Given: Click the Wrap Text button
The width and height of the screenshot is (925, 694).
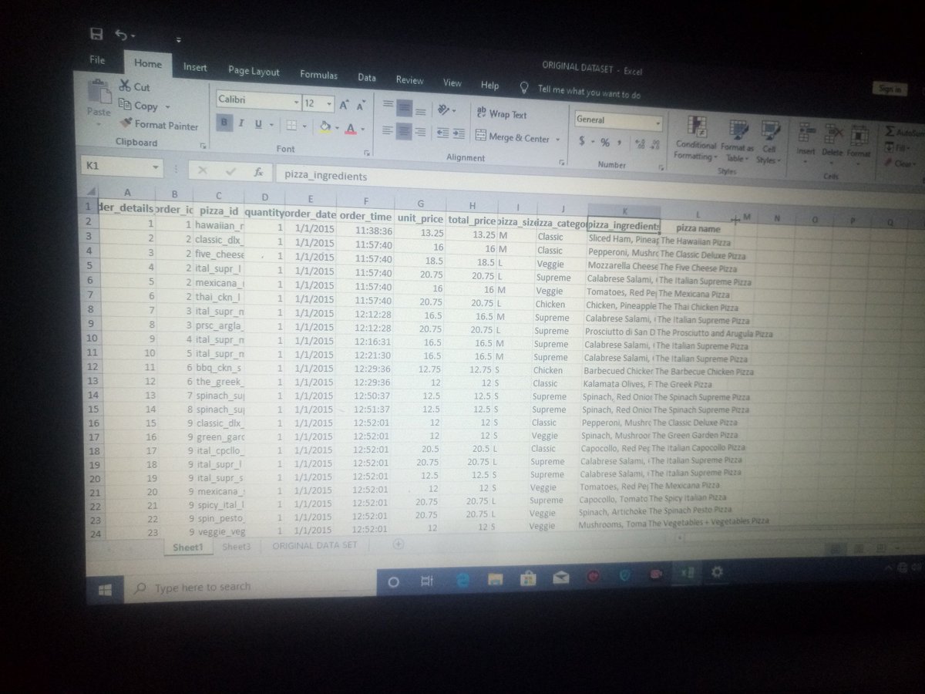Looking at the screenshot, I should pyautogui.click(x=502, y=114).
